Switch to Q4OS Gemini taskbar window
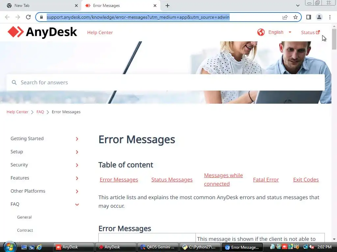Image resolution: width=337 pixels, height=252 pixels. click(158, 247)
